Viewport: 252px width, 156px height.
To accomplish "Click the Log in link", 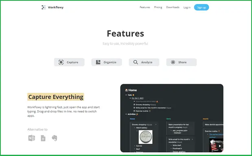I will click(187, 7).
